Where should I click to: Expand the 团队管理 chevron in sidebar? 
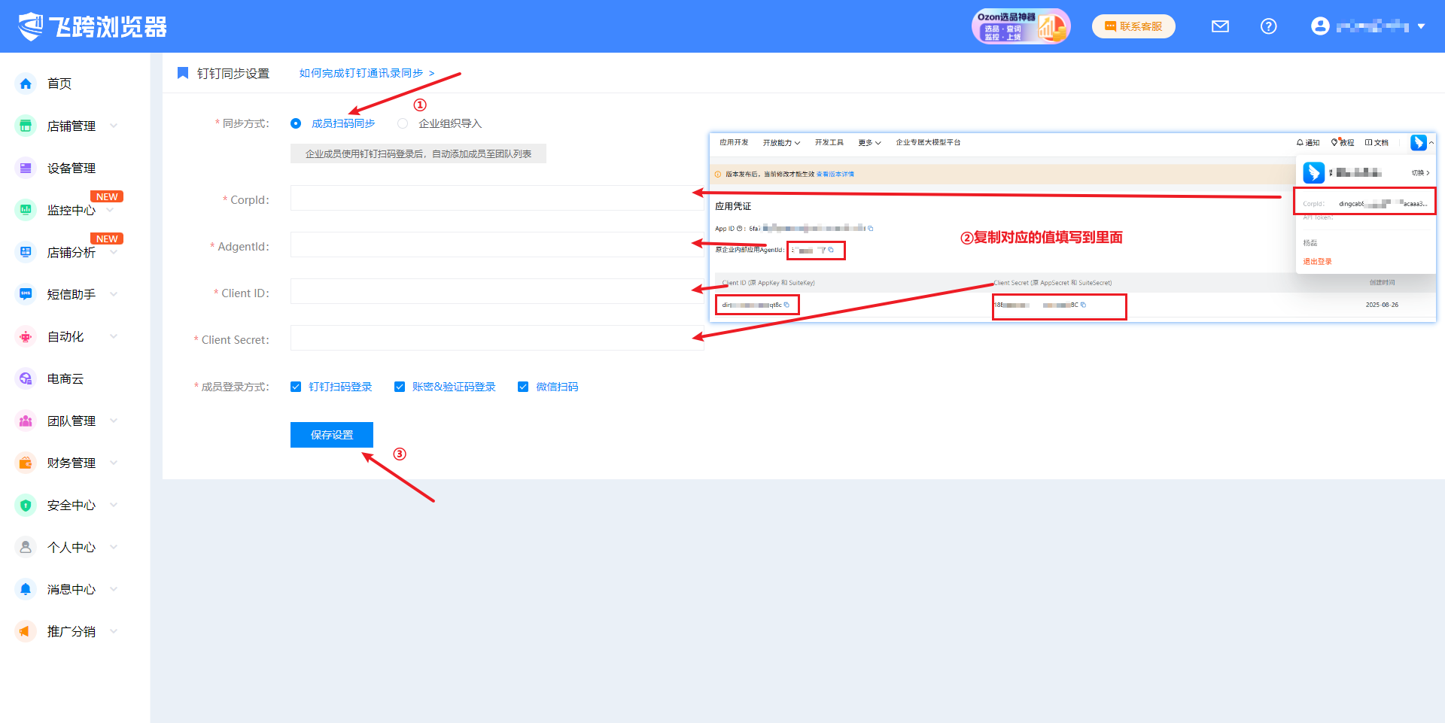[x=114, y=421]
